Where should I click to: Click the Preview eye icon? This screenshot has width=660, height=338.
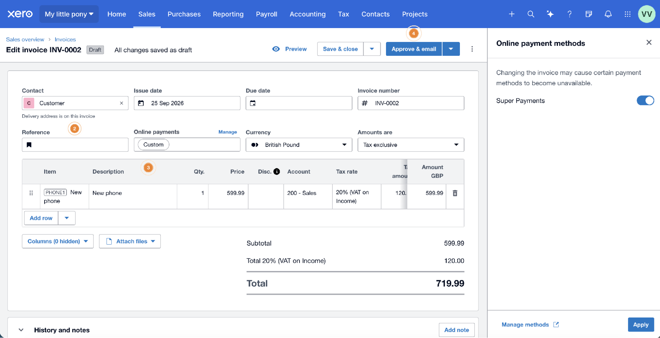[276, 49]
